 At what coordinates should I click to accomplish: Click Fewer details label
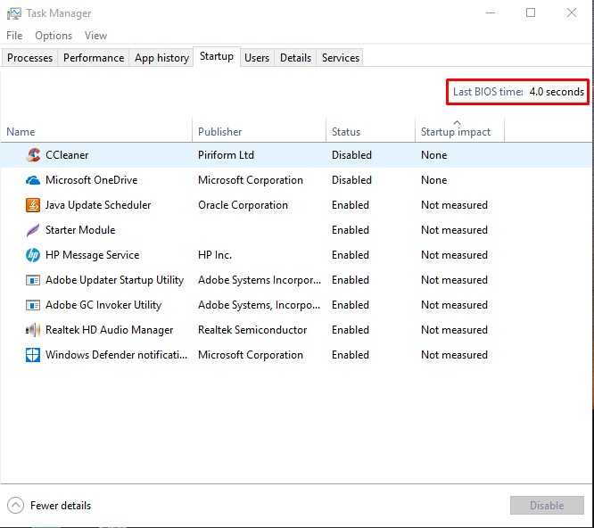(x=61, y=506)
